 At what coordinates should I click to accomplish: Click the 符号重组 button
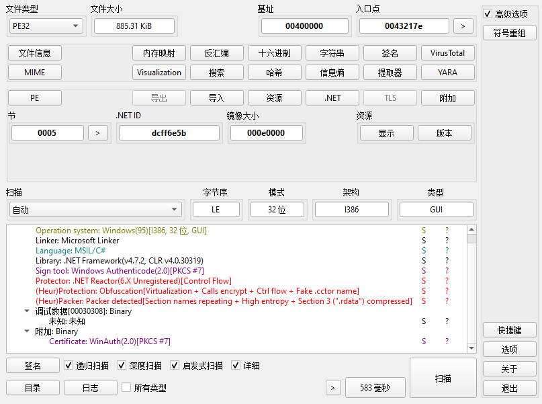pyautogui.click(x=510, y=33)
